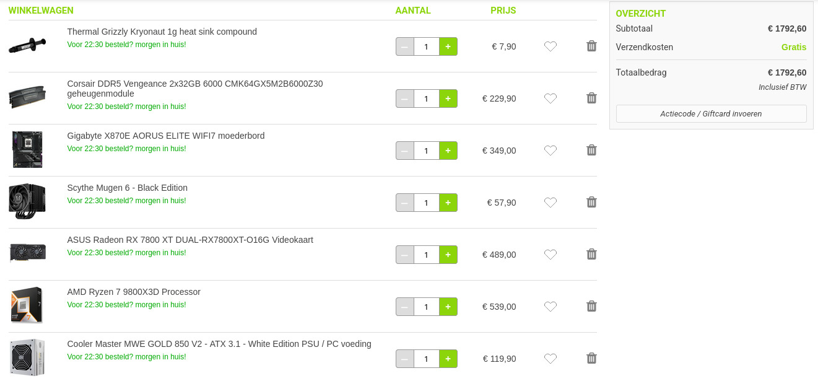This screenshot has width=818, height=381.
Task: Delete Cooler Master MWE GOLD PSU
Action: click(591, 358)
